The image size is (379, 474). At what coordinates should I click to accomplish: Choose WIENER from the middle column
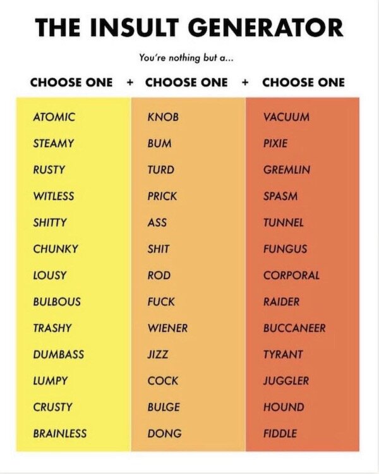(167, 328)
